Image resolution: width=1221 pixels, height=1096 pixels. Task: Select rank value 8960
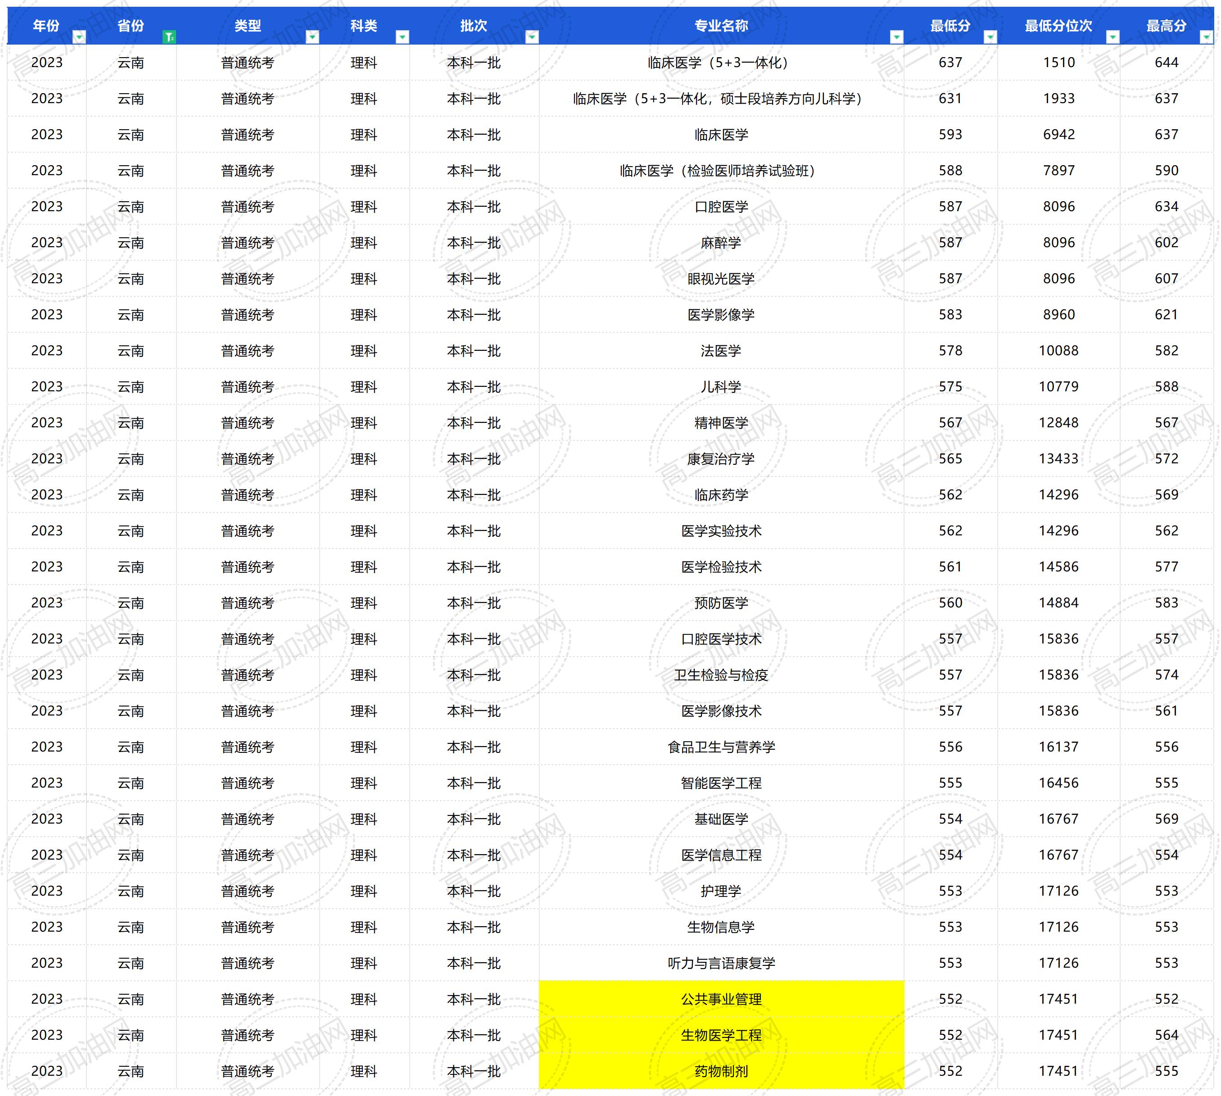coord(1058,315)
